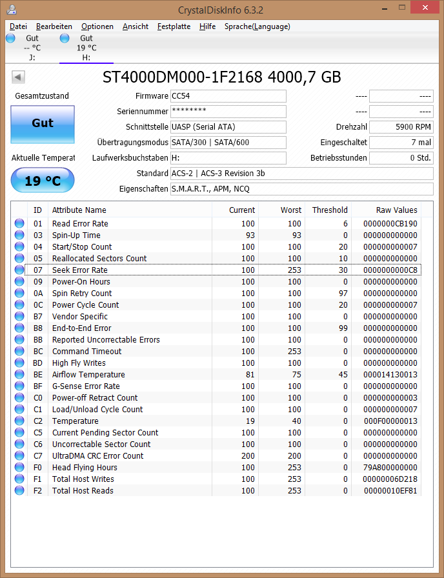Click the status orb for Load/Unload Cycle Count
Image resolution: width=444 pixels, height=578 pixels.
click(x=19, y=409)
